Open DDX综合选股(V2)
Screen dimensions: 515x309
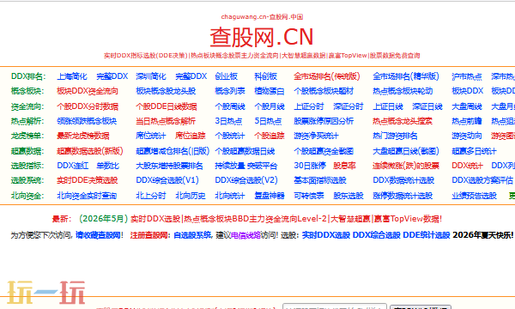point(246,180)
